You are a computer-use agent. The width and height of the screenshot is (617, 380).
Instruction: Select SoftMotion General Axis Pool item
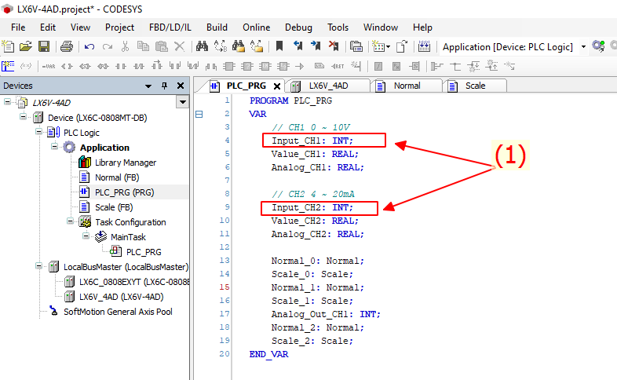118,312
